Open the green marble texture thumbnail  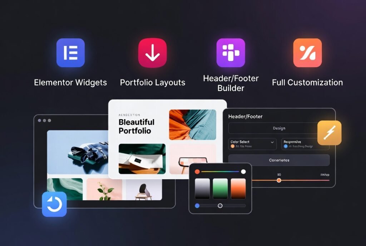(x=65, y=189)
